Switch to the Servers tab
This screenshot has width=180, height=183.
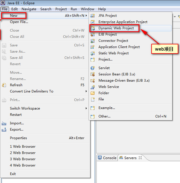coord(130,158)
